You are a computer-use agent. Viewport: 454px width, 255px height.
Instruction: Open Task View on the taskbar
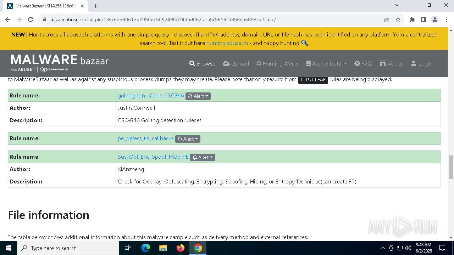[128, 248]
